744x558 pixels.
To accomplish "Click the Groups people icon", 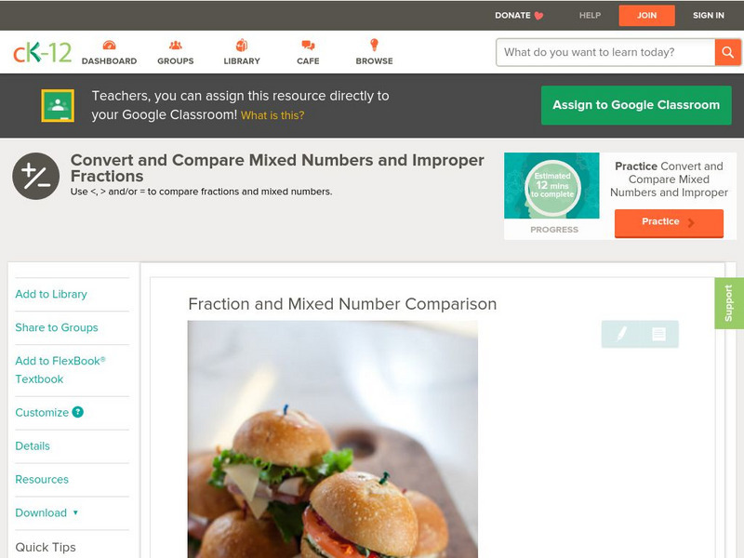I will point(176,45).
